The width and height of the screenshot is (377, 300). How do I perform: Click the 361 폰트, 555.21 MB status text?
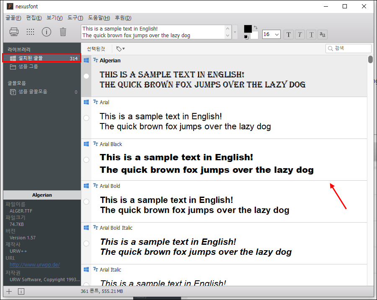(x=102, y=291)
